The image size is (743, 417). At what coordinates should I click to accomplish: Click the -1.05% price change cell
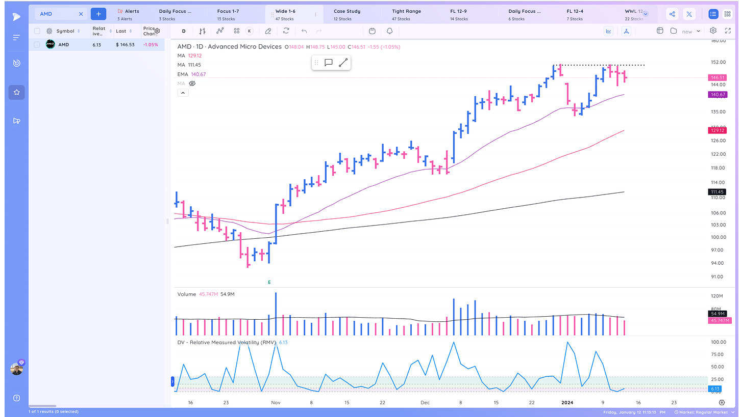tap(151, 45)
